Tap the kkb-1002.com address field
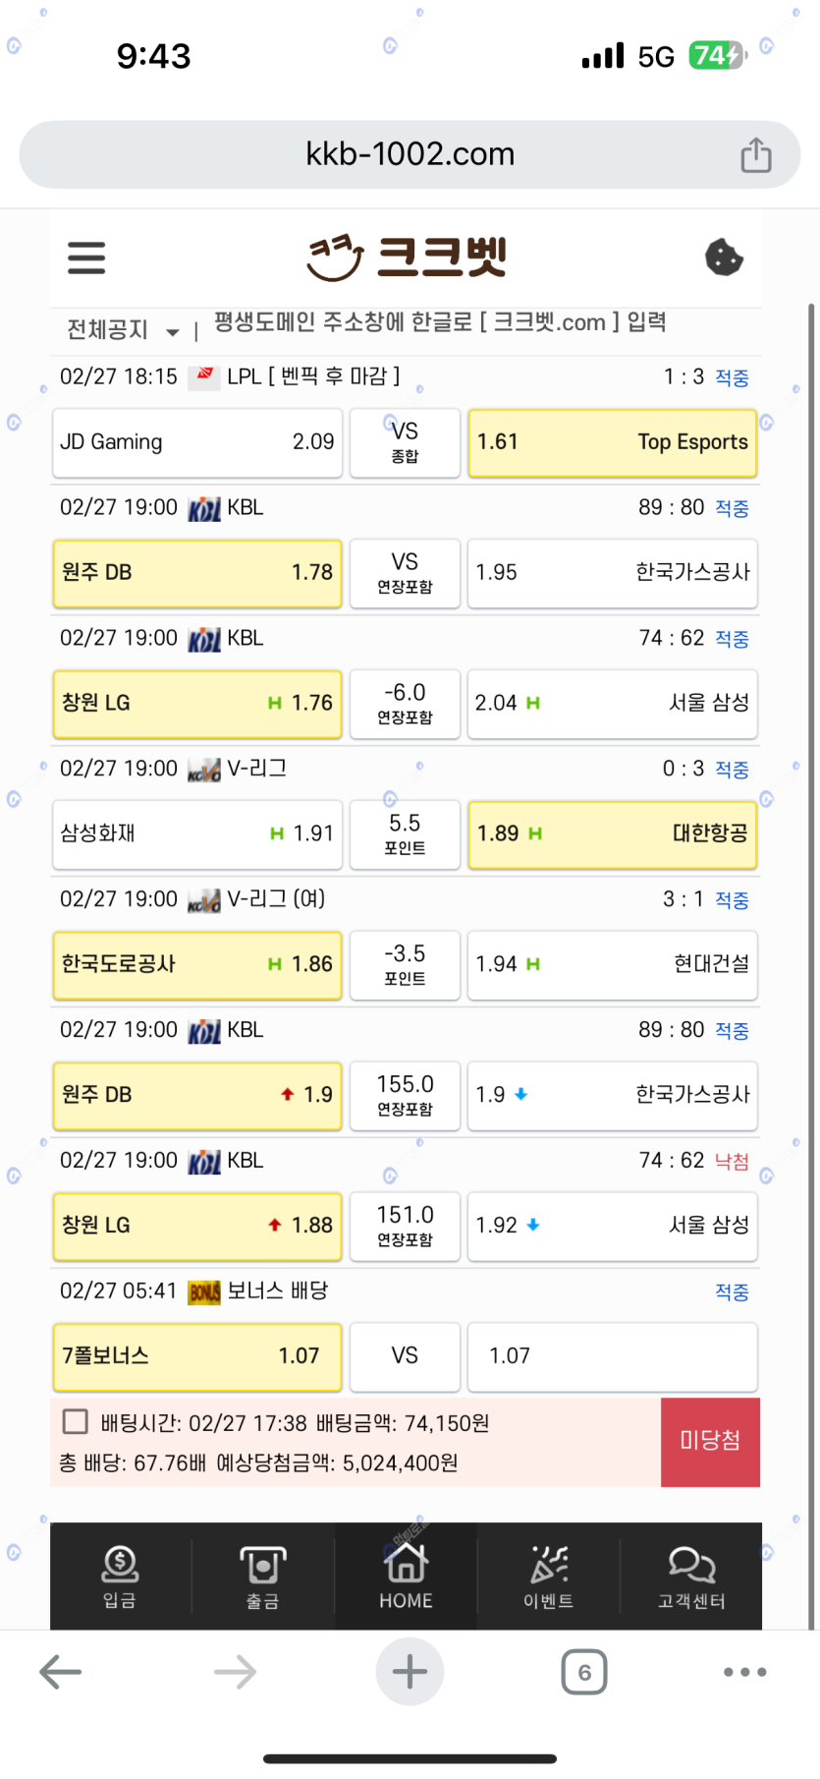 click(410, 154)
